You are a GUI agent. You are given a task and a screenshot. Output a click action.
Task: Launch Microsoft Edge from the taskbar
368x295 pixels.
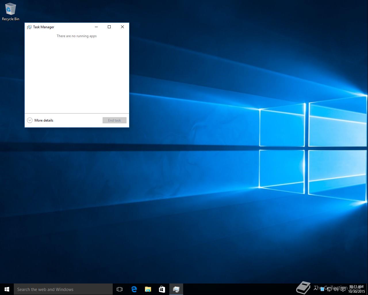(x=134, y=289)
